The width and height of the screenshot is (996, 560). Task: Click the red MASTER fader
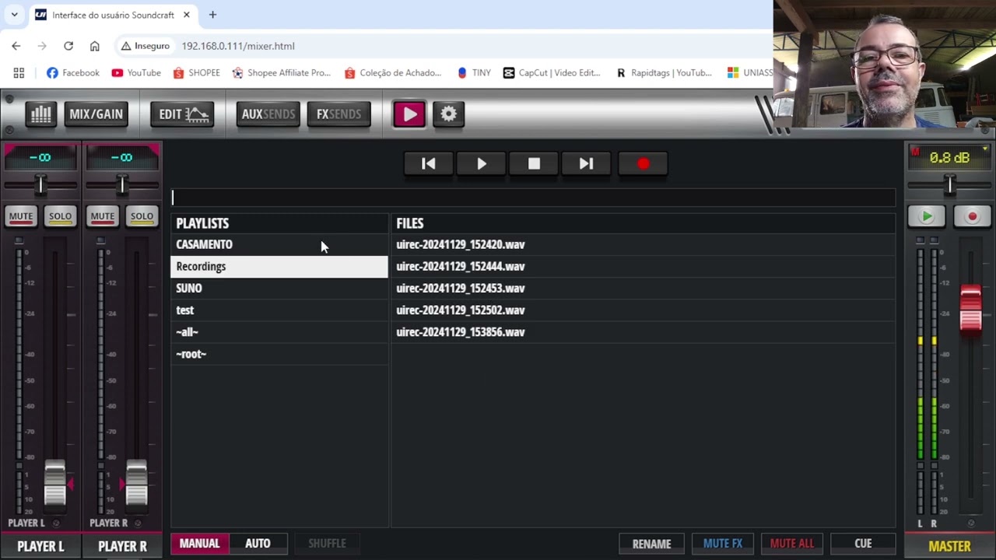(970, 309)
